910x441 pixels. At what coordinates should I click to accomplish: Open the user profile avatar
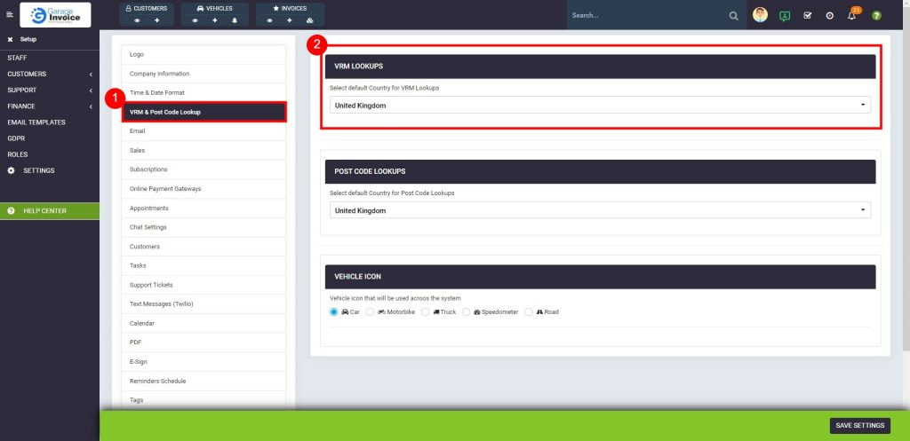click(760, 15)
